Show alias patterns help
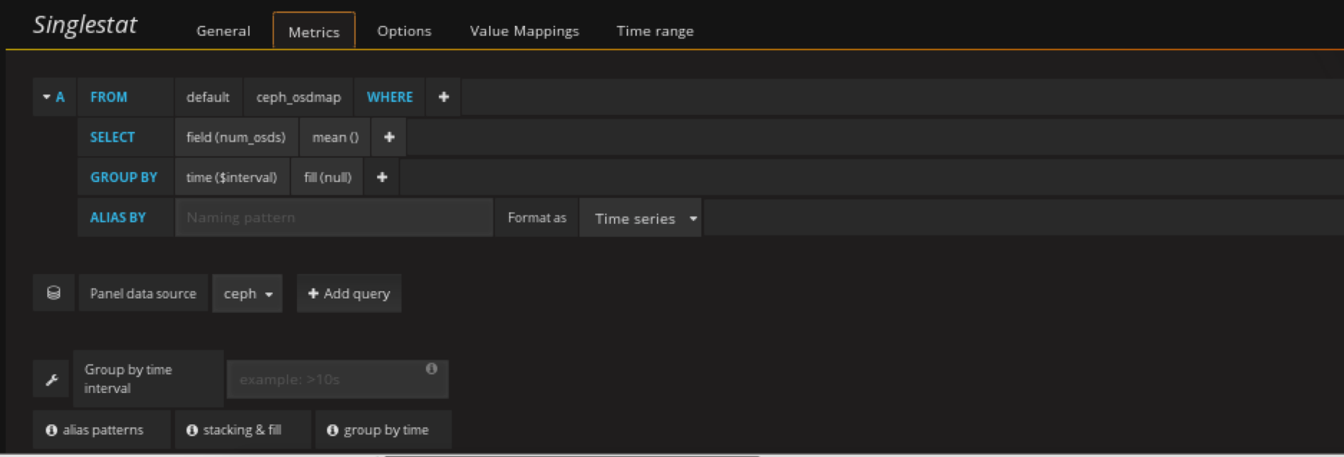1344x457 pixels. tap(94, 430)
